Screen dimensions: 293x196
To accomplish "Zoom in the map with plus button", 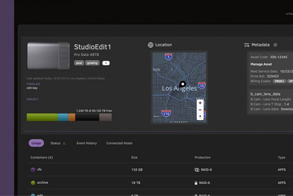I will [x=200, y=103].
